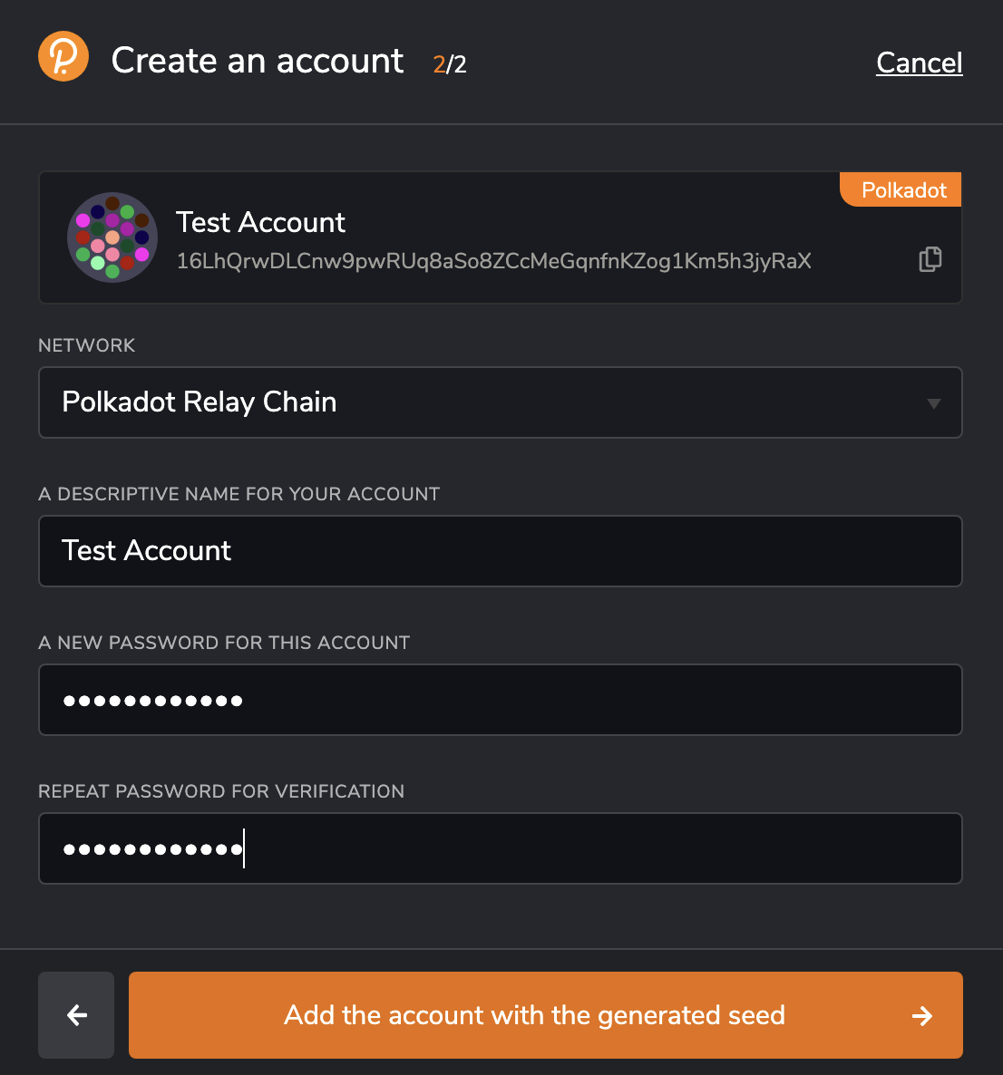1003x1075 pixels.
Task: Cancel the account creation
Action: tap(920, 63)
